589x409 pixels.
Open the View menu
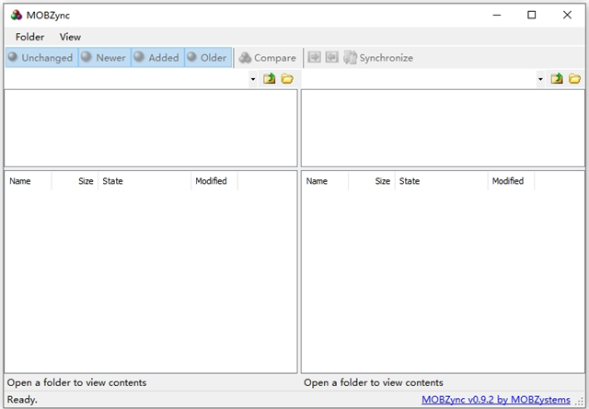[70, 37]
